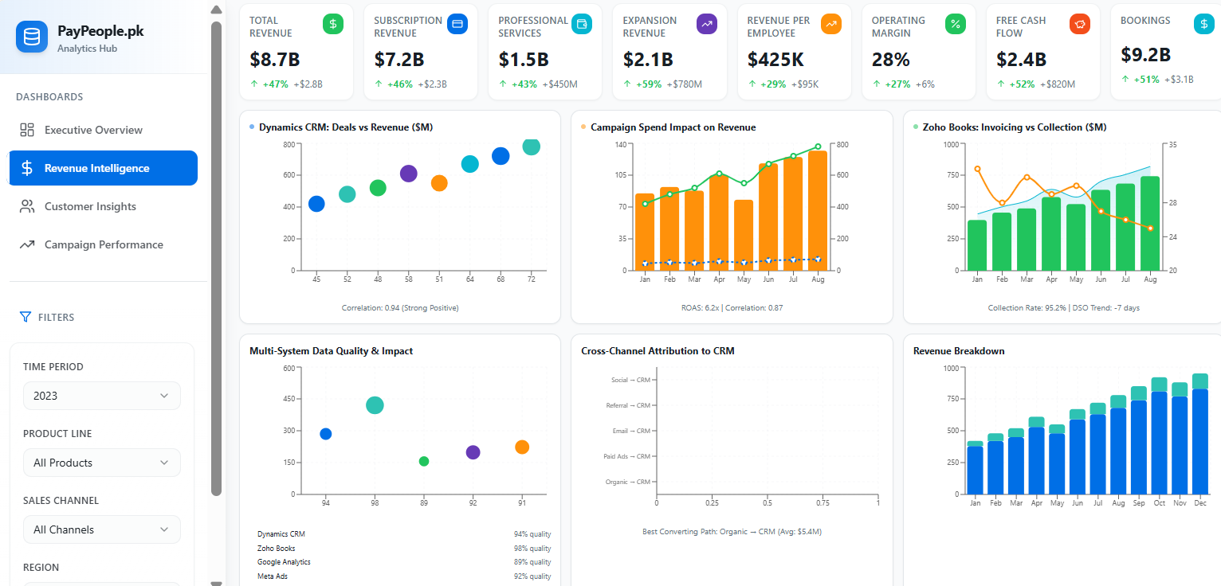Click the $425K revenue per employee value
The width and height of the screenshot is (1221, 586).
775,60
